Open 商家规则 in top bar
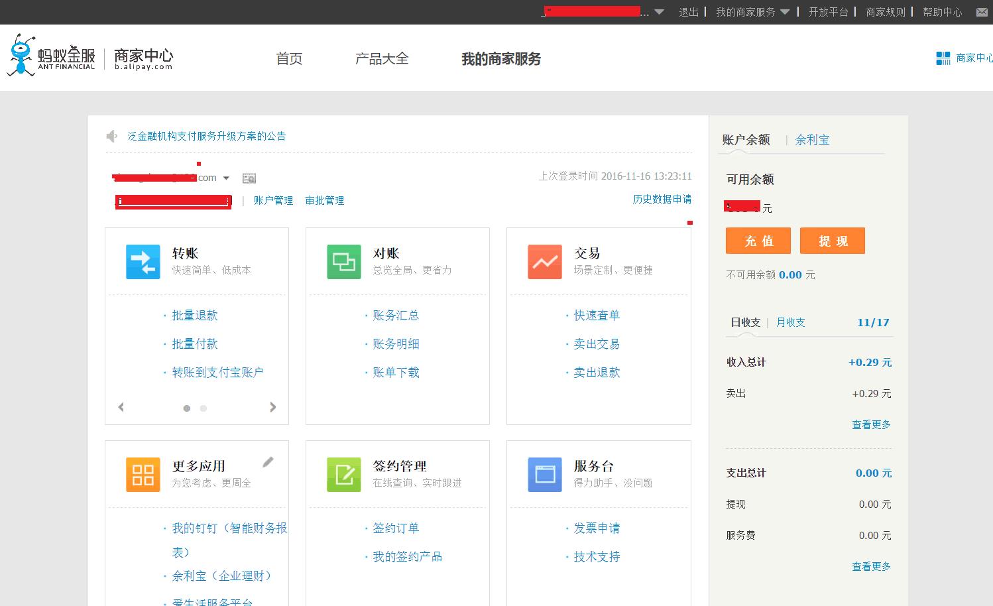This screenshot has width=993, height=606. 886,12
